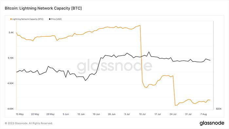Image resolution: width=229 pixels, height=129 pixels.
Task: Click the 7 Aug date axis label
Action: point(203,114)
